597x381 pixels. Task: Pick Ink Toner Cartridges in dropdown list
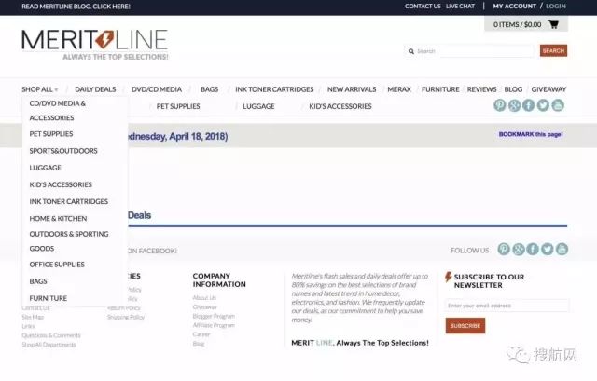(68, 201)
